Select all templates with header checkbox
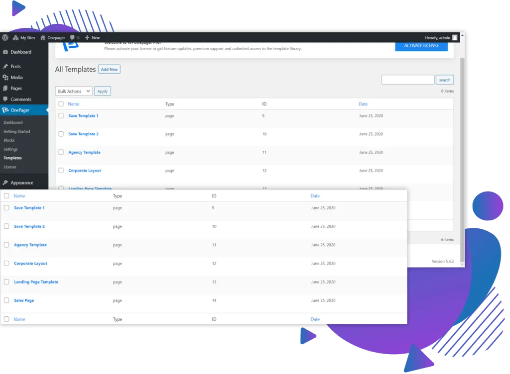 (61, 104)
